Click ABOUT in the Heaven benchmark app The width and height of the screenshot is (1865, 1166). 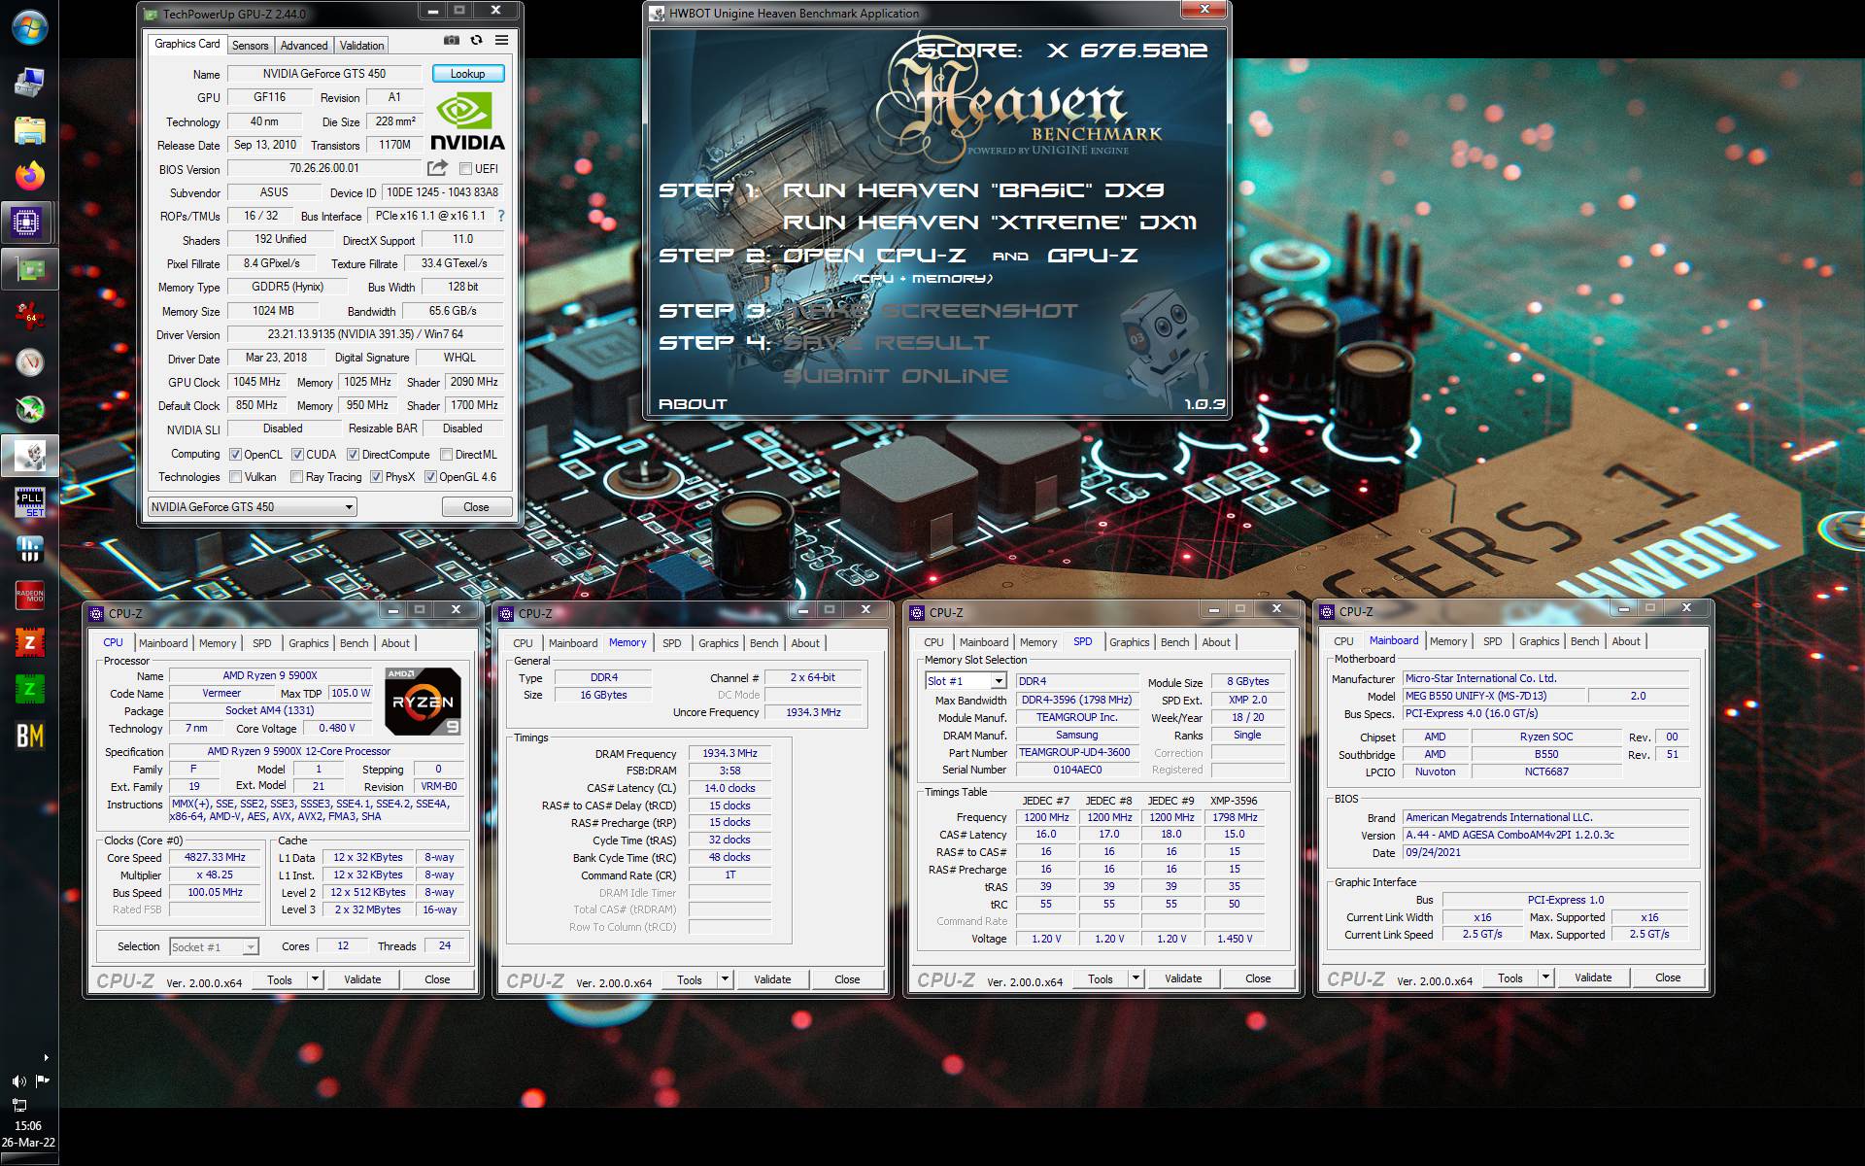(x=693, y=403)
